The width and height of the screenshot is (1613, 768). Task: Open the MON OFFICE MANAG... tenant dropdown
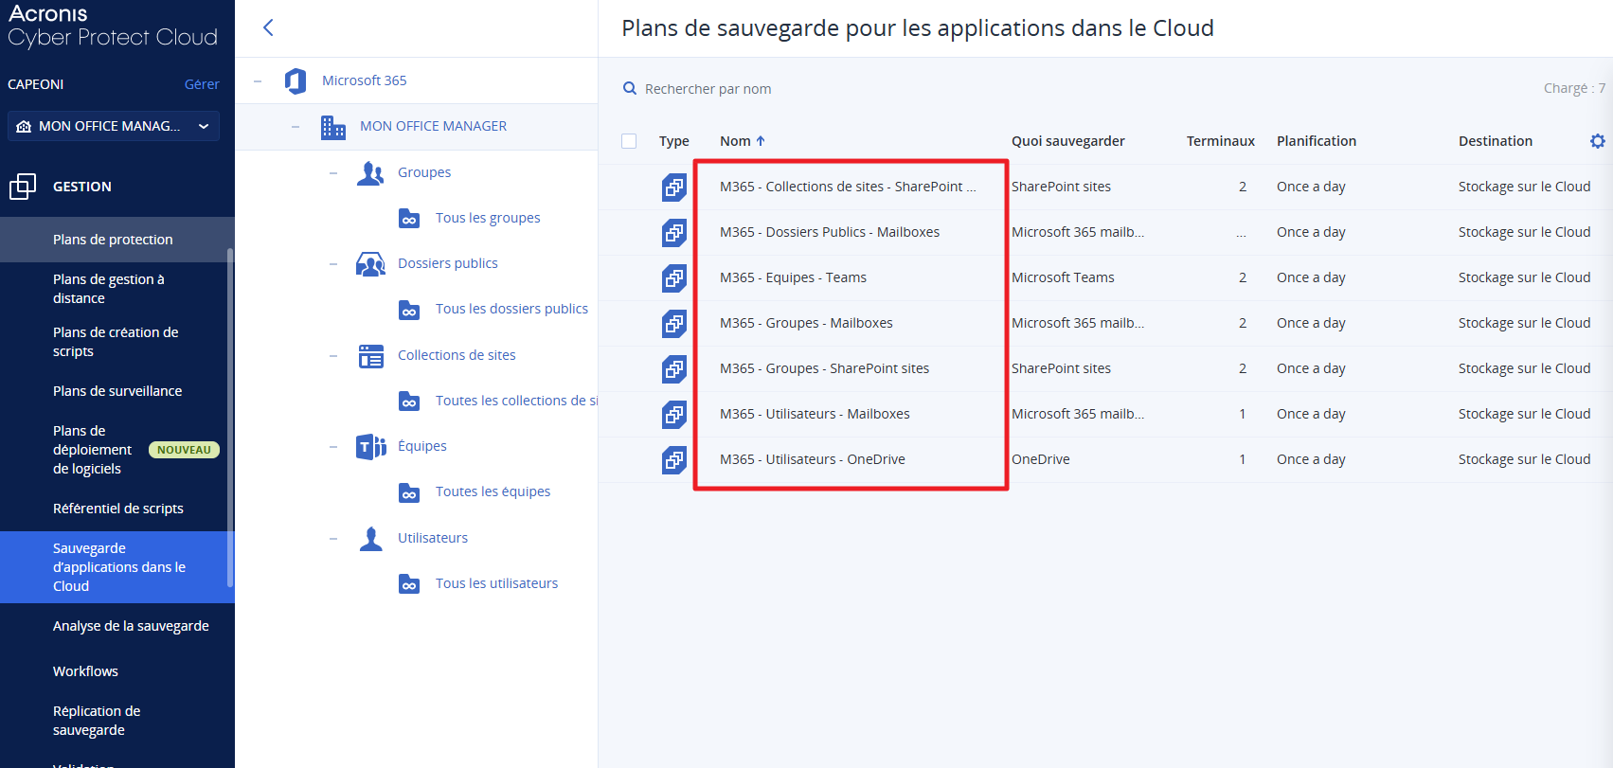114,126
